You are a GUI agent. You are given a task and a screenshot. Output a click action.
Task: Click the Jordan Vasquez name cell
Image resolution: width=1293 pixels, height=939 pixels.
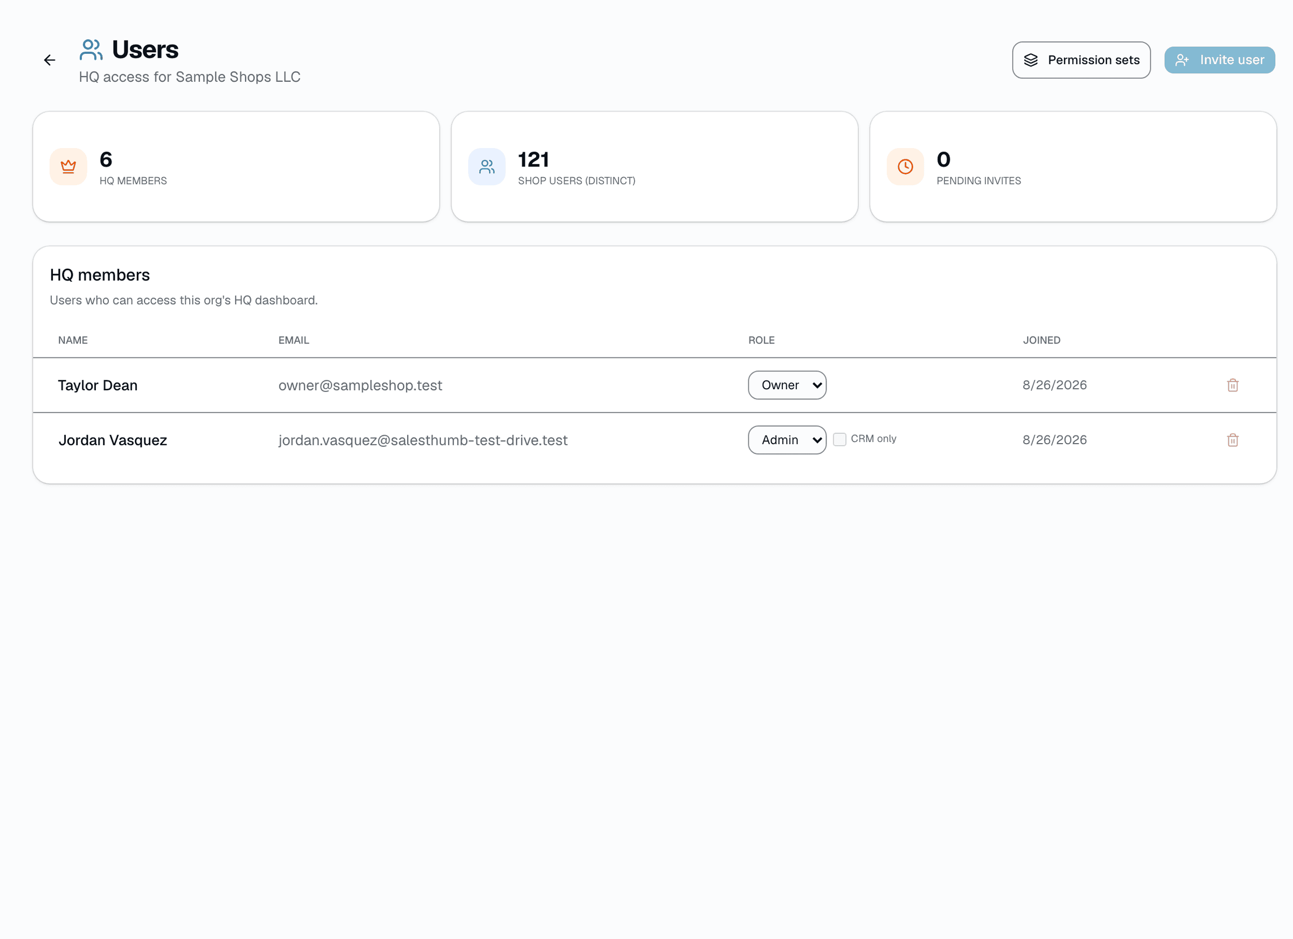113,440
